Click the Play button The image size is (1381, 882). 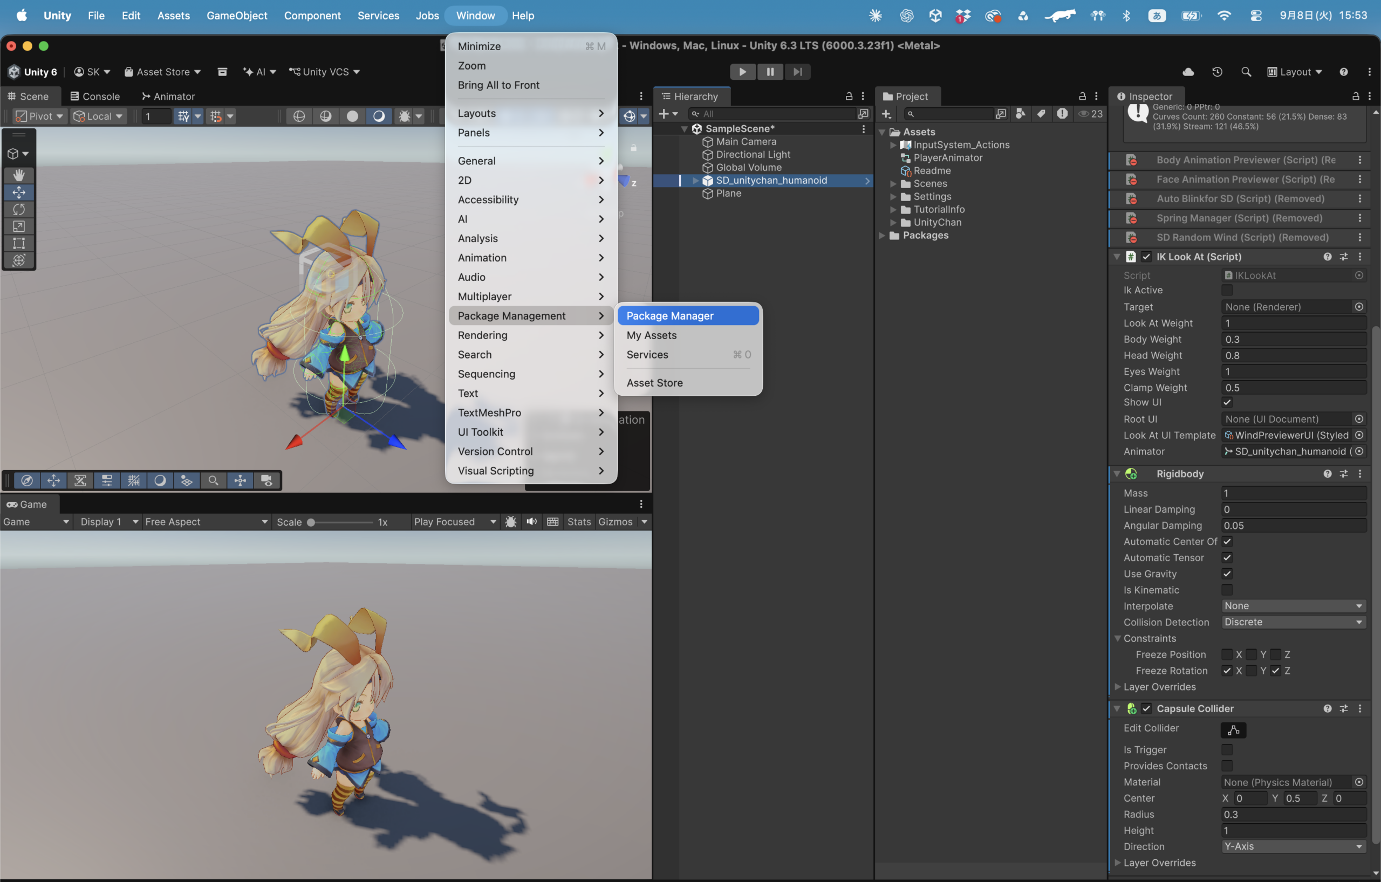click(743, 72)
